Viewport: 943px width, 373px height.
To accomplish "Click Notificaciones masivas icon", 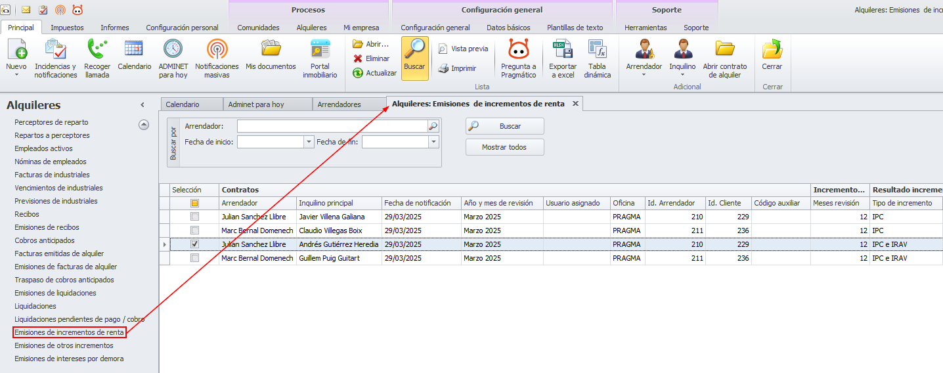I will (x=217, y=50).
